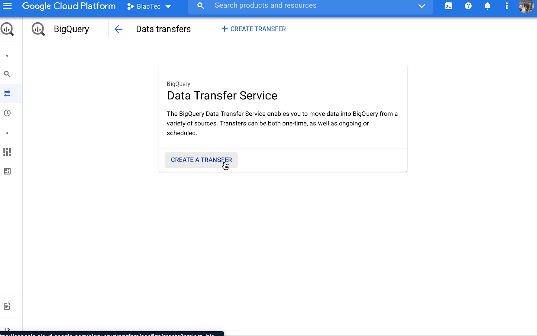Click the small BigQuery label in the card

point(179,84)
